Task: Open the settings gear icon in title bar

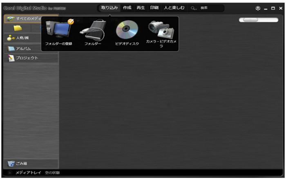Action: coord(257,8)
